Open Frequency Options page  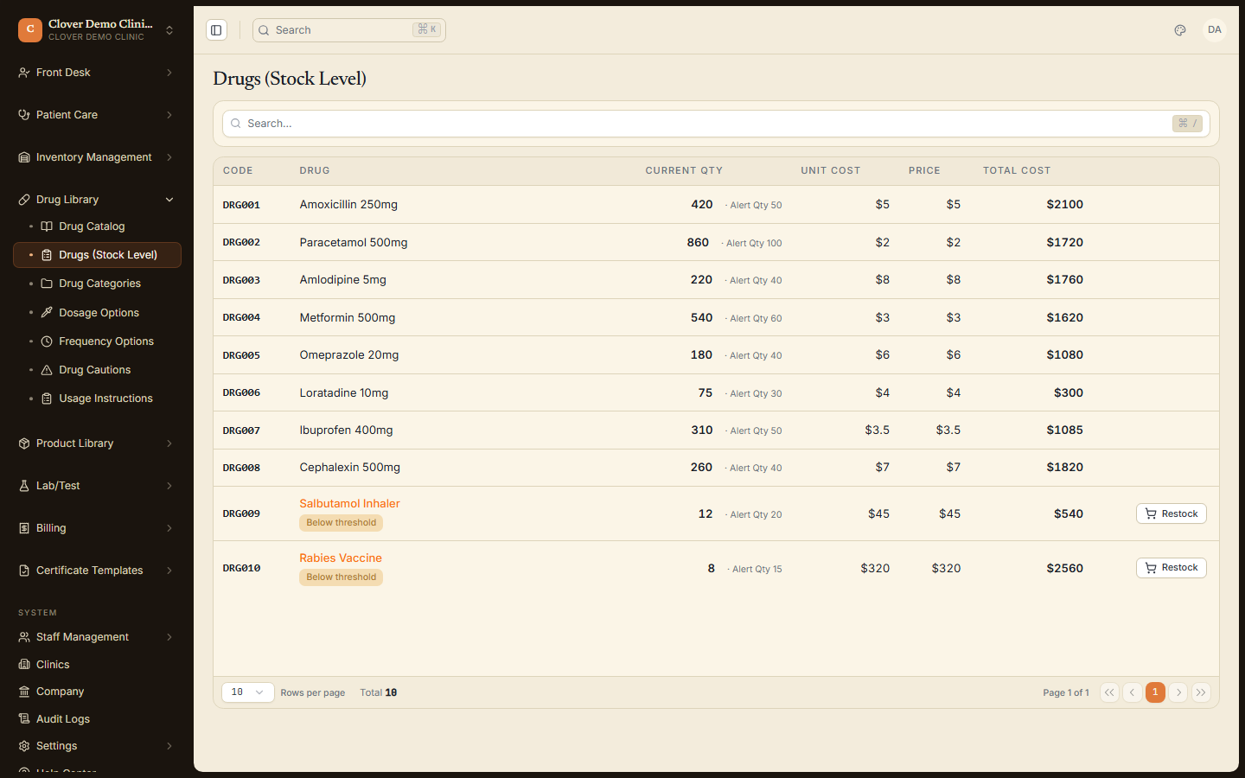click(97, 341)
